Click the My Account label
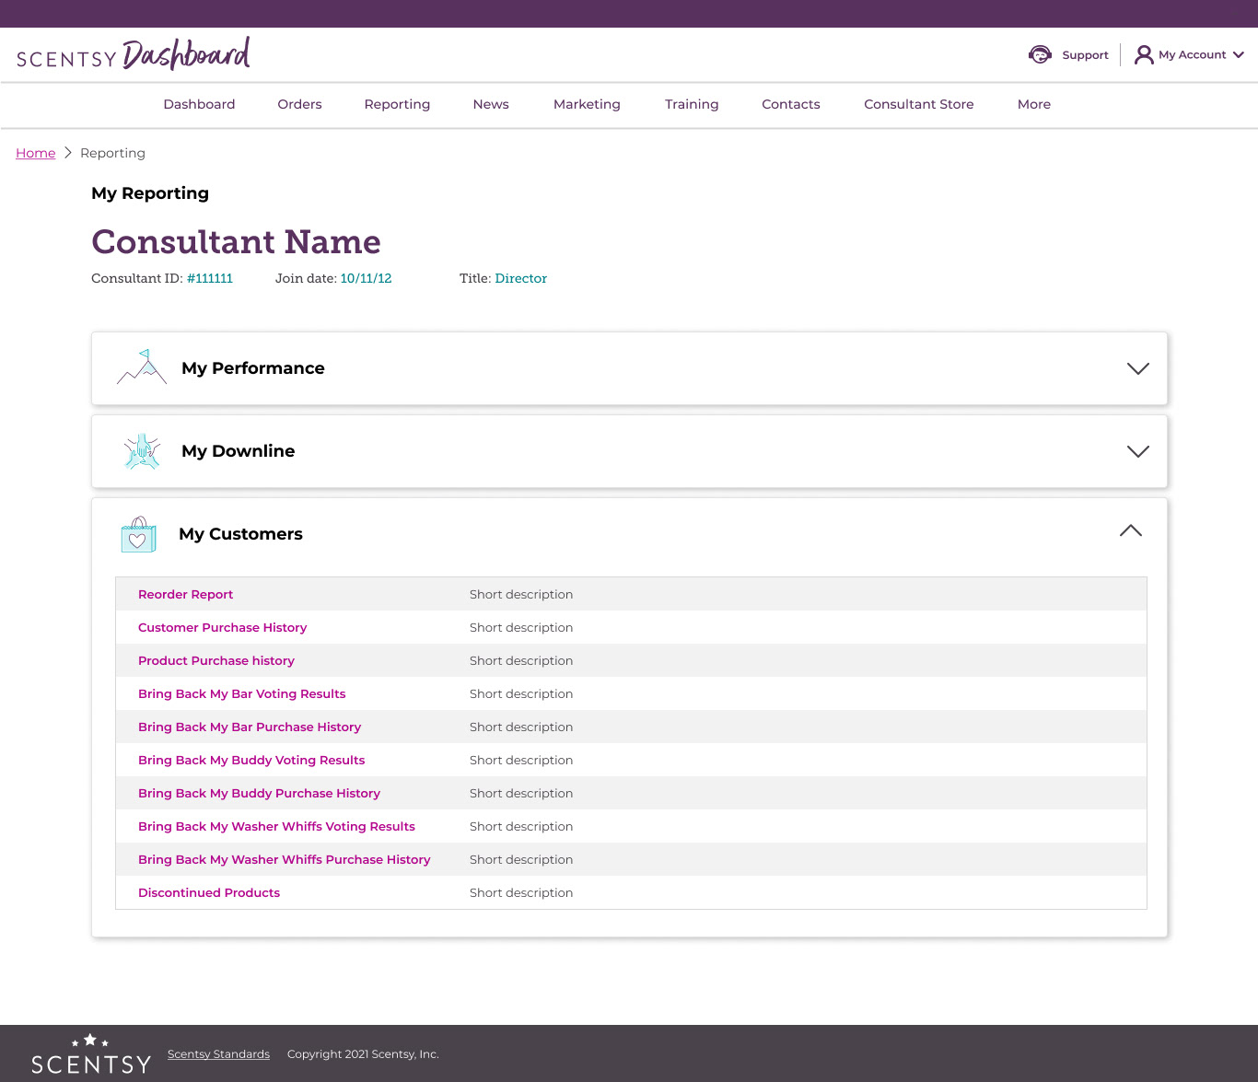Screen dimensions: 1258x1082 coord(1192,54)
